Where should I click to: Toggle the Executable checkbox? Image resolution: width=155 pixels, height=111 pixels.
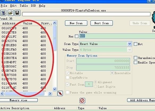tap(112, 73)
